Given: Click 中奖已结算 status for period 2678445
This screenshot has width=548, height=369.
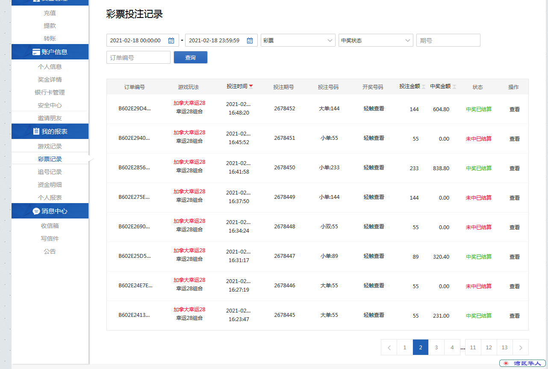Looking at the screenshot, I should tap(479, 316).
